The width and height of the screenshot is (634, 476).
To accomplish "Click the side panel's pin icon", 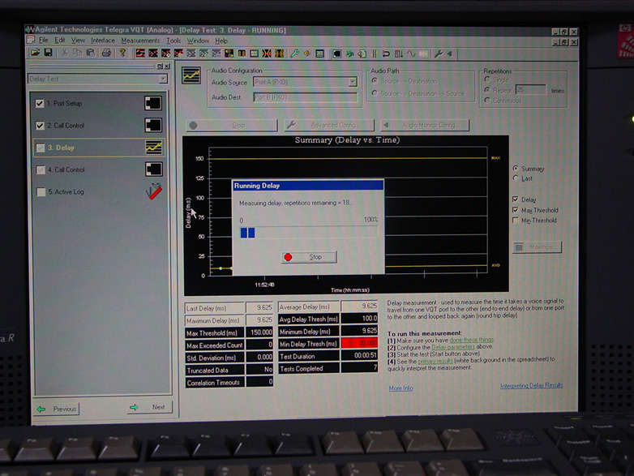I will (x=160, y=66).
